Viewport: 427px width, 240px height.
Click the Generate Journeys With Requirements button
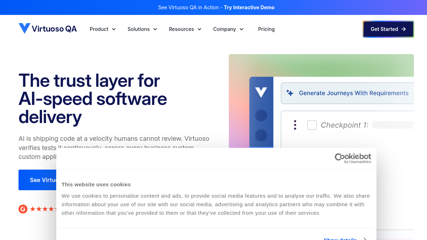point(348,93)
